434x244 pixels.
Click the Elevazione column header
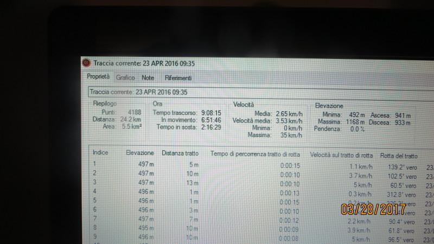139,153
